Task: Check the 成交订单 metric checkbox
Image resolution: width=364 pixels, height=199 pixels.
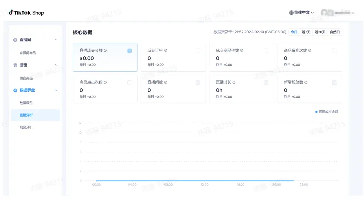Action: 198,51
